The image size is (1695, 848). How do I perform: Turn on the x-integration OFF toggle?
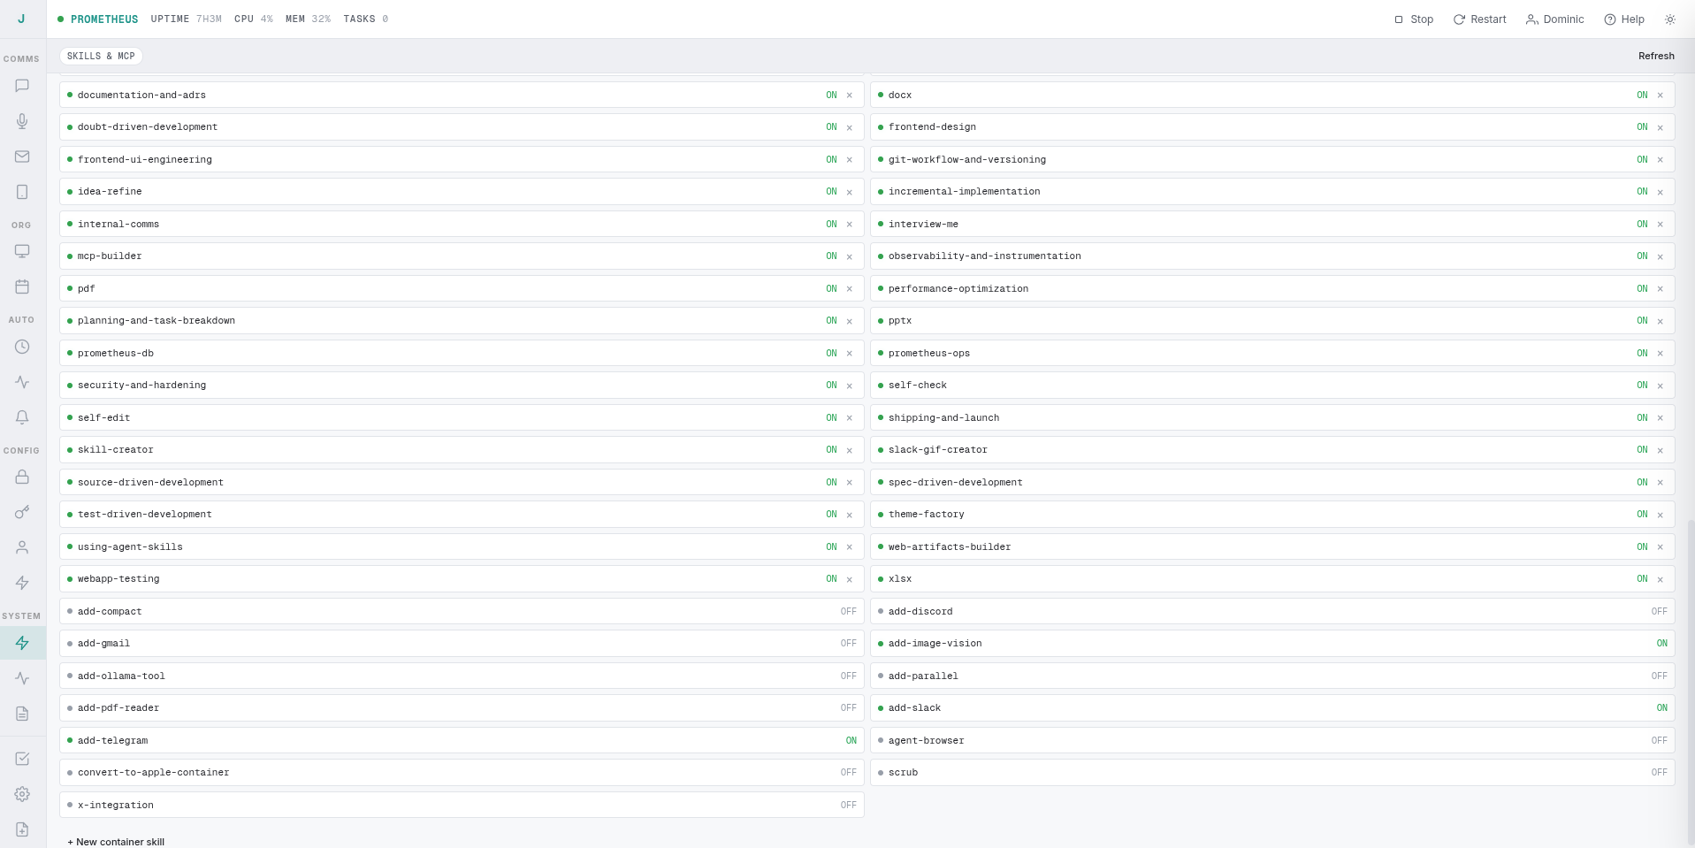[x=848, y=806]
